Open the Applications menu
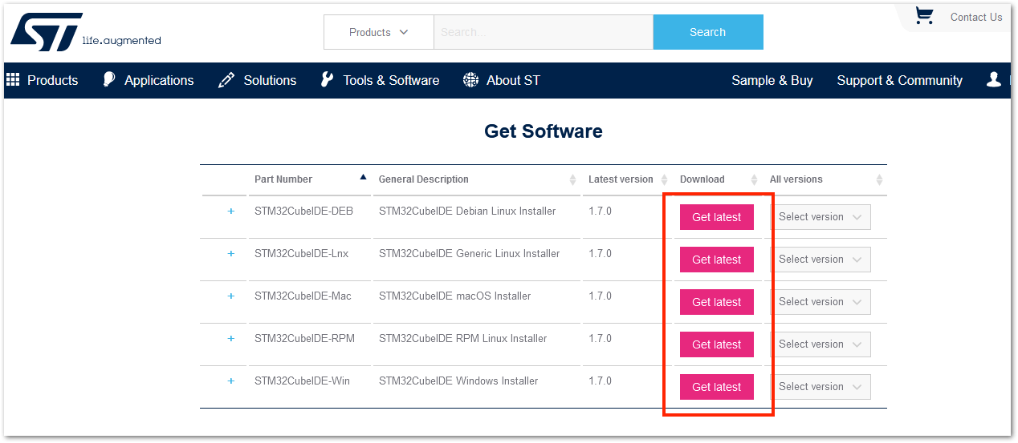The width and height of the screenshot is (1018, 443). click(159, 80)
